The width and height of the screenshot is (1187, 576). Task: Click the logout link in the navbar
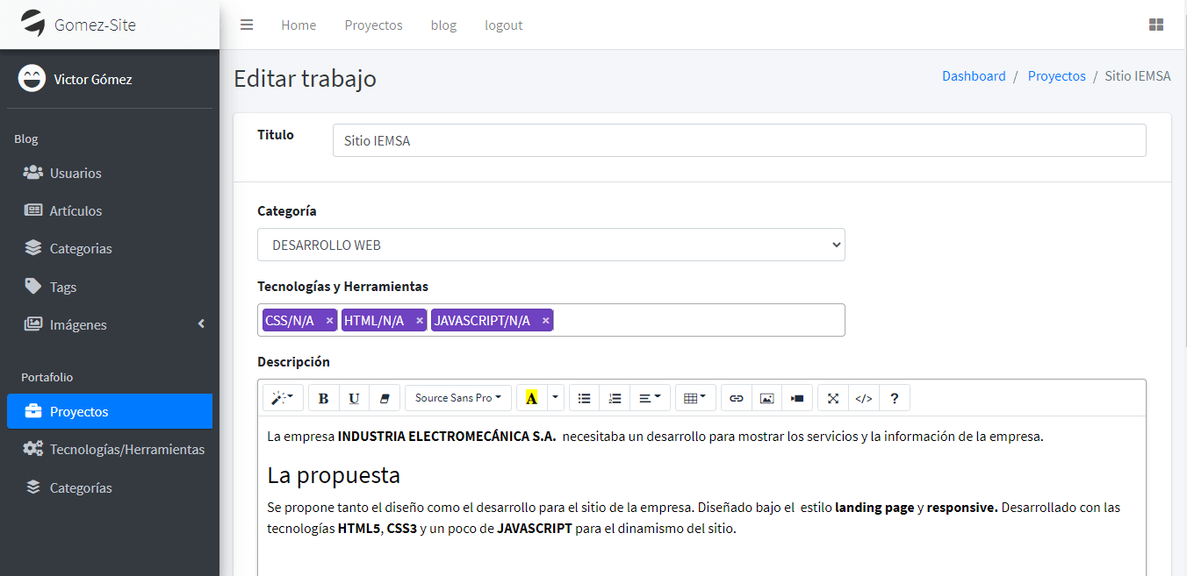point(503,25)
